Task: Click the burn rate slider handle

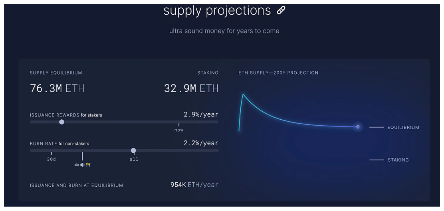Action: tap(133, 150)
